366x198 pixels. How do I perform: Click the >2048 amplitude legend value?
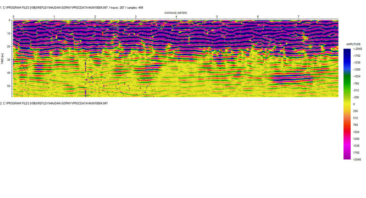356,159
